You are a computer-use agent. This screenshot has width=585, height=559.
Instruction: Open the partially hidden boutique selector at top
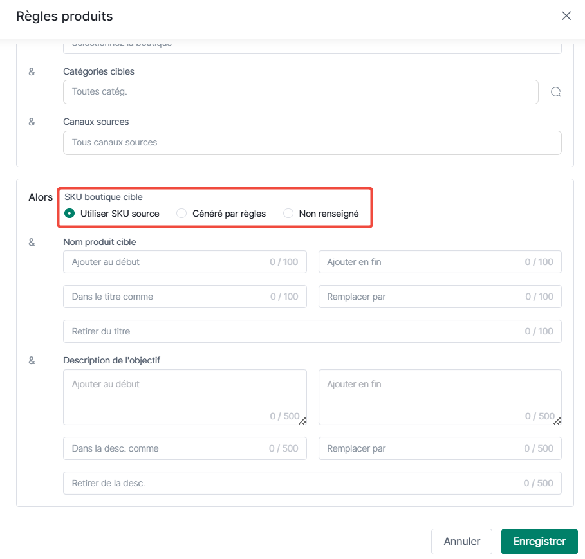pyautogui.click(x=312, y=47)
